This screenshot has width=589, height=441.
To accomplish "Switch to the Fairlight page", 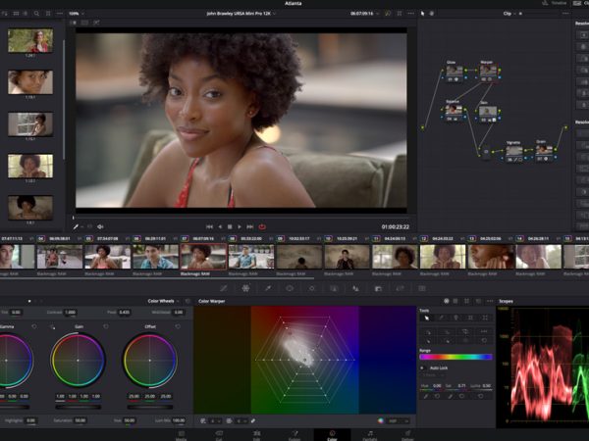I will coord(370,435).
